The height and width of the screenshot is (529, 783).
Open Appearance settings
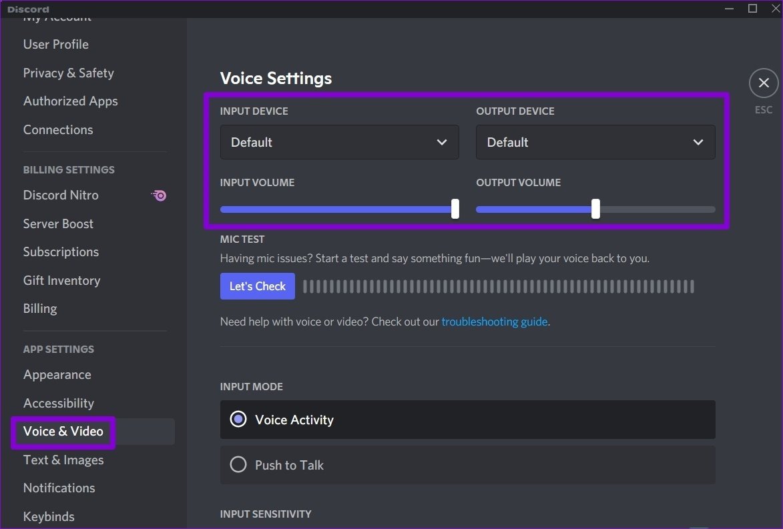pyautogui.click(x=57, y=375)
